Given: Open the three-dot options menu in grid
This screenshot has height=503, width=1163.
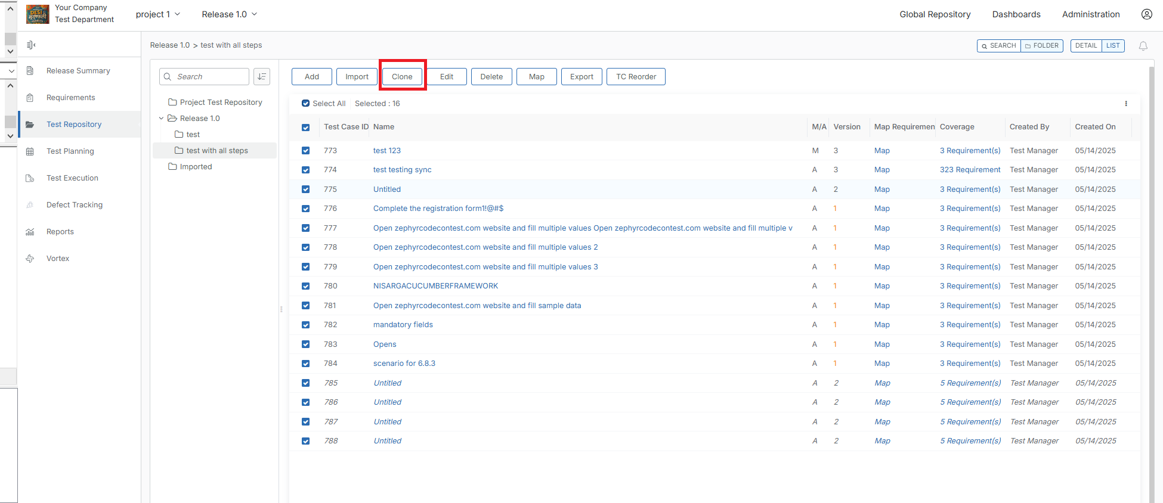Looking at the screenshot, I should point(1125,104).
